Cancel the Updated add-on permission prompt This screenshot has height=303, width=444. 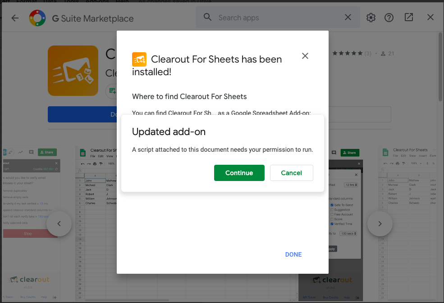[x=291, y=173]
